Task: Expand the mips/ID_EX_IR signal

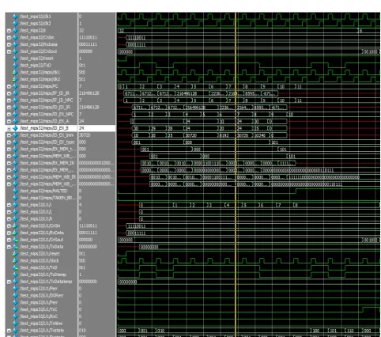Action: point(9,108)
